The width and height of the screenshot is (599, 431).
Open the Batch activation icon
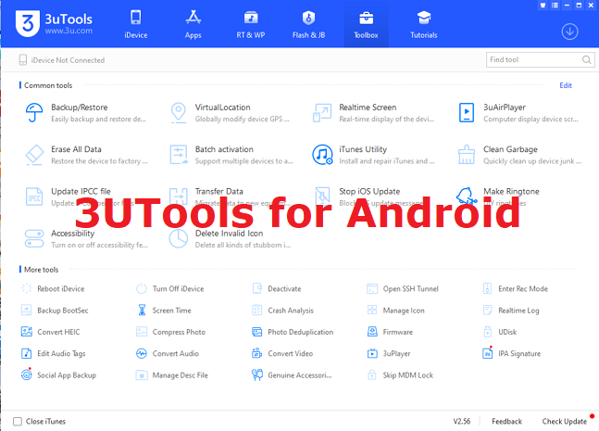click(179, 155)
